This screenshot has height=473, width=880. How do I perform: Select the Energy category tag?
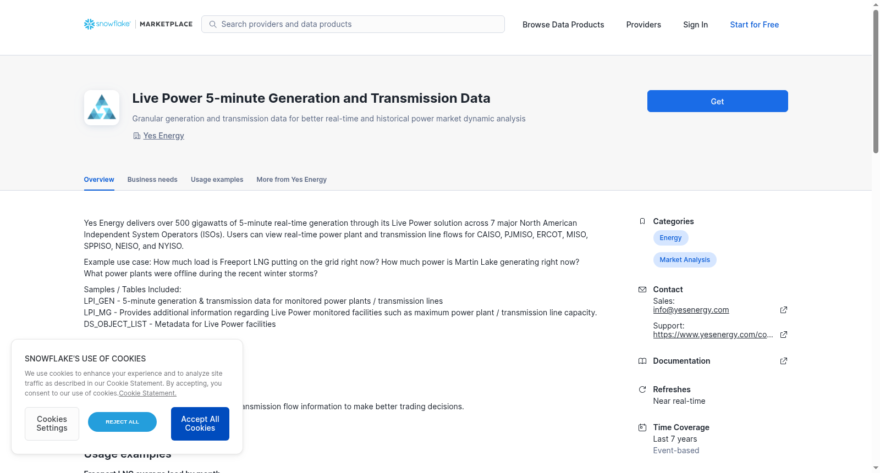[670, 238]
